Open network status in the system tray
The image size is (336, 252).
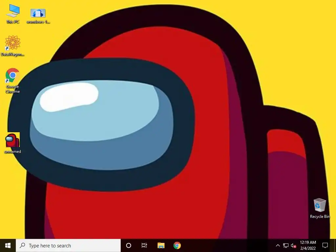[286, 245]
